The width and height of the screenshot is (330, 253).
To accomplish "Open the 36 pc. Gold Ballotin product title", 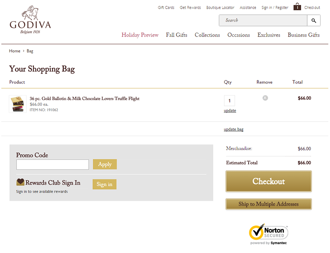I will click(85, 98).
